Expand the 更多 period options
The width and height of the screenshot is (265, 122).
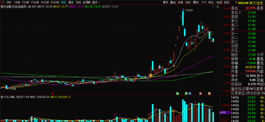[96, 2]
